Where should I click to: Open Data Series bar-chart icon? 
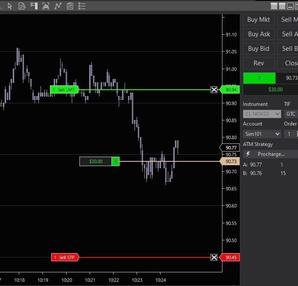tap(46, 6)
